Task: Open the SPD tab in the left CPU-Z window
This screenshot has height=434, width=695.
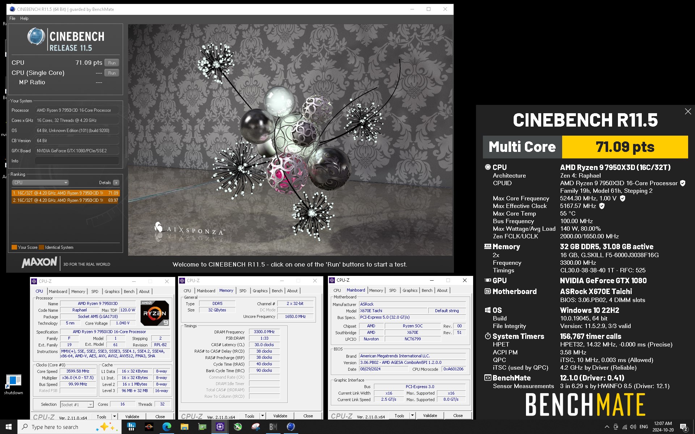Action: point(95,291)
